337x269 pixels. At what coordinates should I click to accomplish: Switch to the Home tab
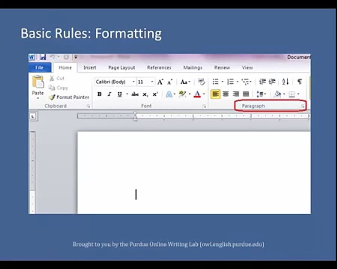click(65, 68)
